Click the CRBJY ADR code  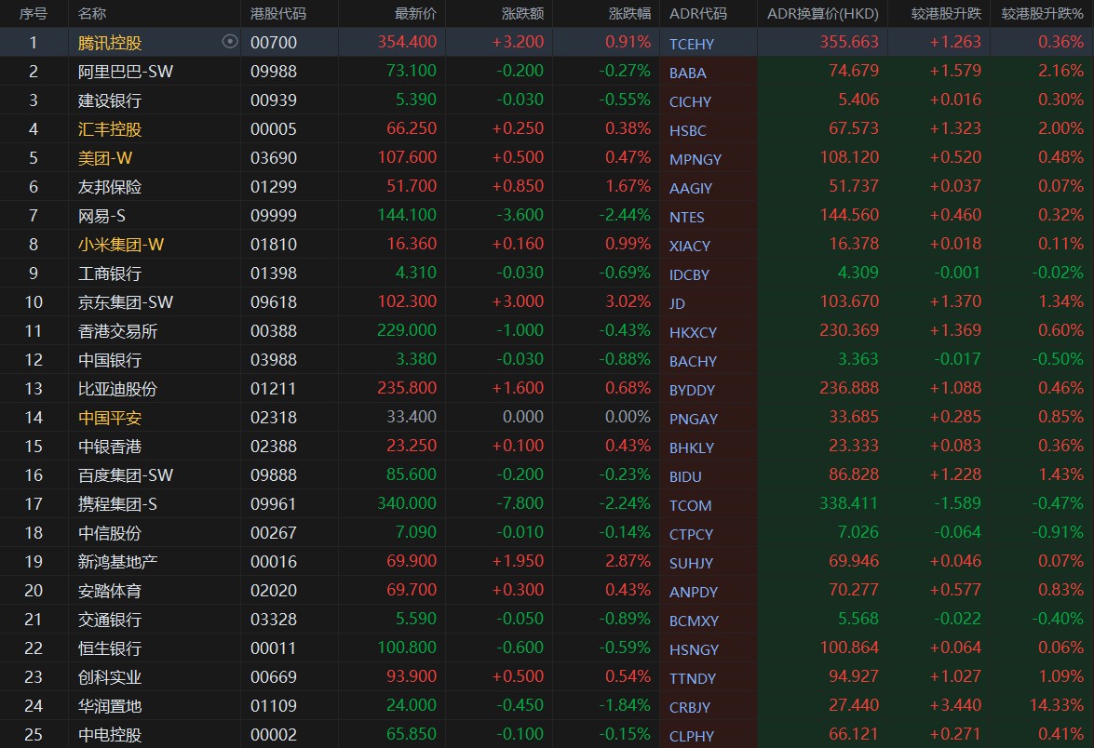(x=690, y=707)
